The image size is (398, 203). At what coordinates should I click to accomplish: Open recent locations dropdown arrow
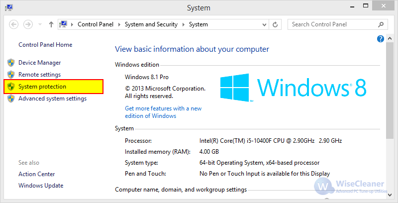tap(40, 24)
